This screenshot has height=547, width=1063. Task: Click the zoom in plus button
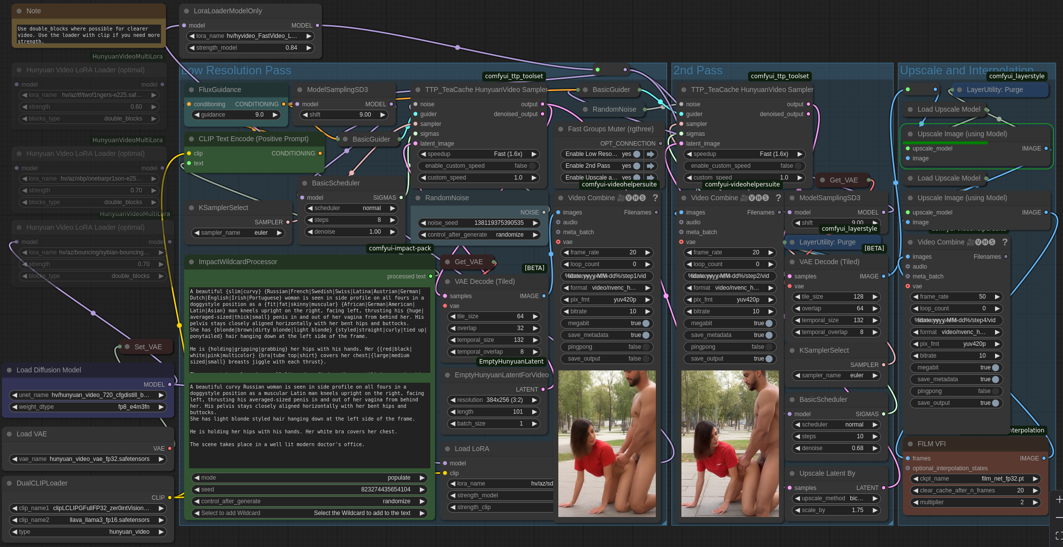coord(1059,500)
